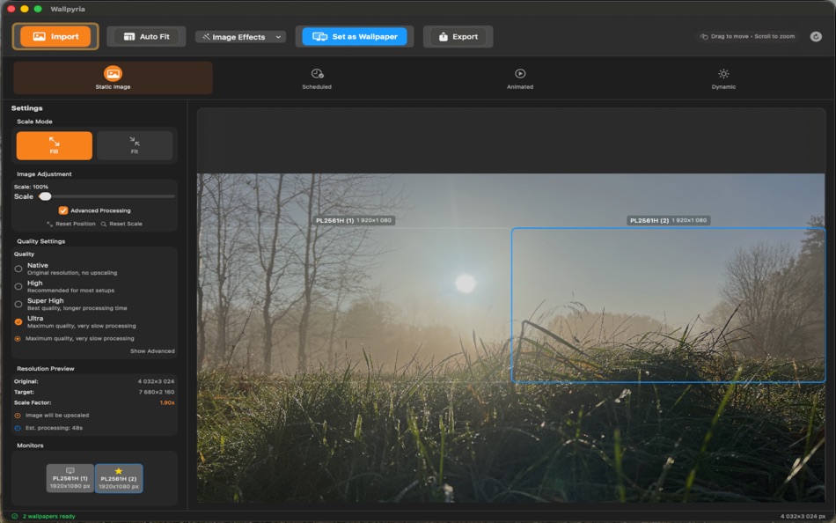Select the Fill scale mode

point(55,145)
